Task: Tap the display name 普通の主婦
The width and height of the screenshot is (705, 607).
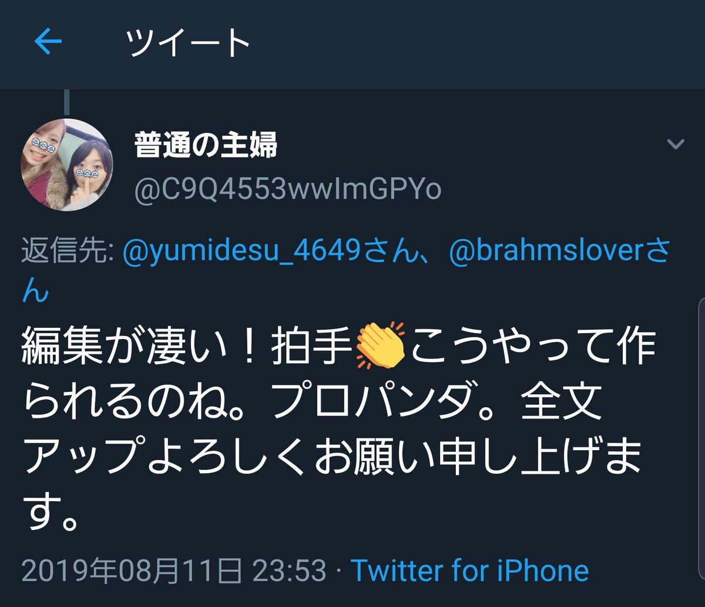Action: coord(206,145)
